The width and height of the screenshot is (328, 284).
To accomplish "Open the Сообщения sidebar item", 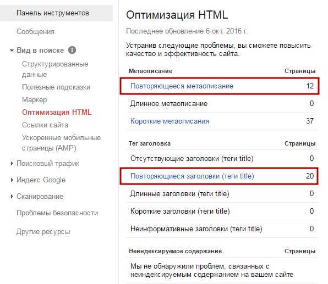I will click(x=35, y=31).
